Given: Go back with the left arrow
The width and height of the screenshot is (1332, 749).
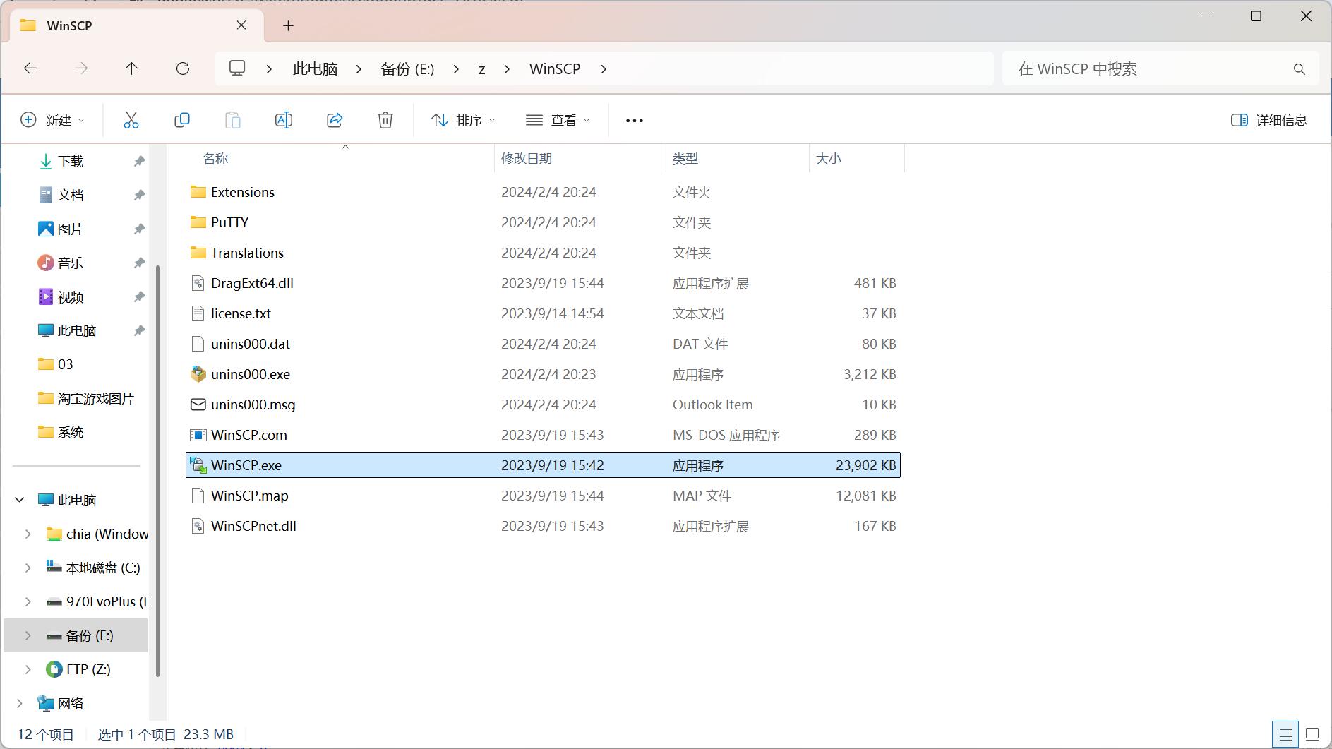Looking at the screenshot, I should [30, 68].
